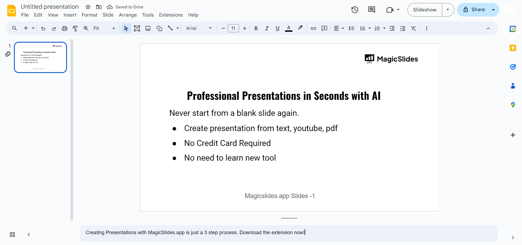Viewport: 522px width, 245px height.
Task: Toggle bold formatting
Action: point(256,28)
